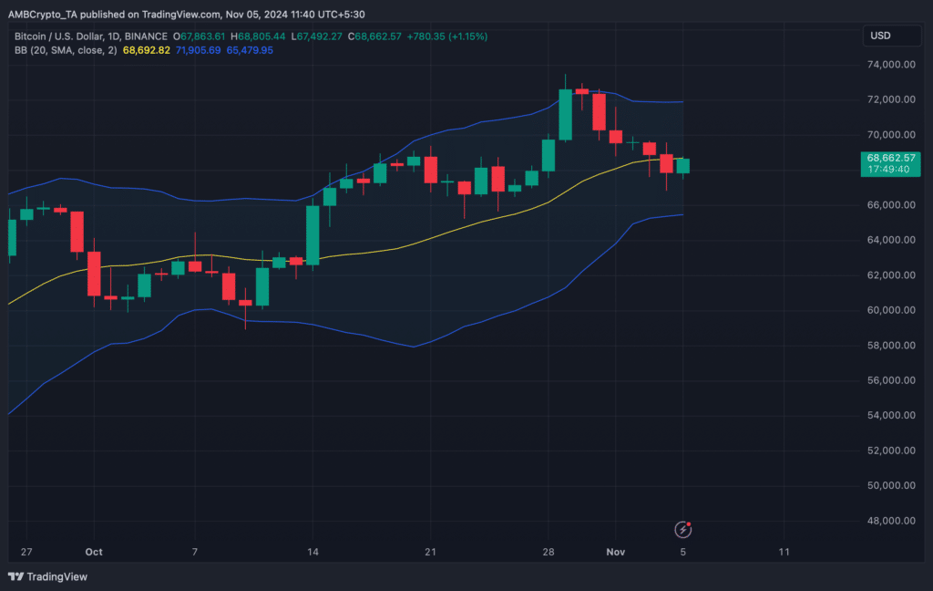This screenshot has height=591, width=933.
Task: Click the 11 date label on time axis
Action: coord(784,553)
